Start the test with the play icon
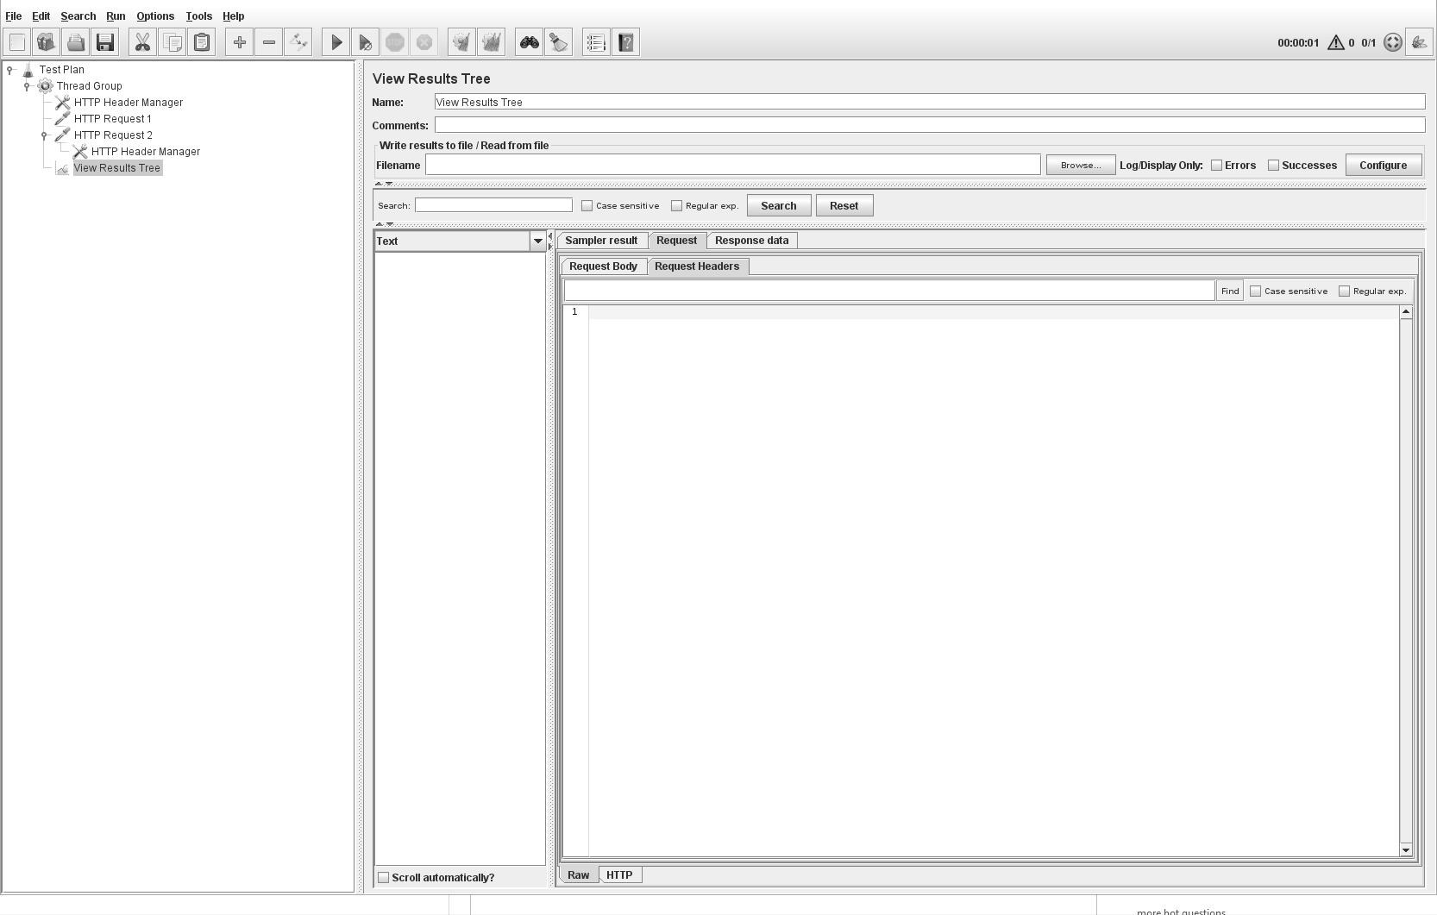This screenshot has width=1437, height=915. (336, 42)
